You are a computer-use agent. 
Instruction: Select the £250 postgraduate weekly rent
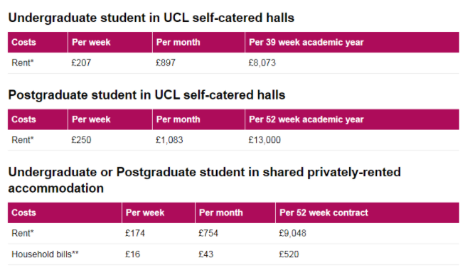click(x=81, y=140)
